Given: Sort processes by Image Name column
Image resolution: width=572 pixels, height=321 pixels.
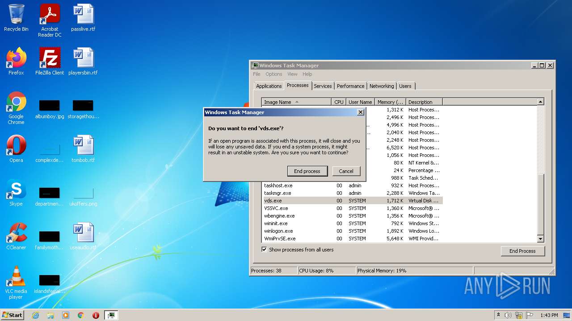Looking at the screenshot, I should 297,102.
